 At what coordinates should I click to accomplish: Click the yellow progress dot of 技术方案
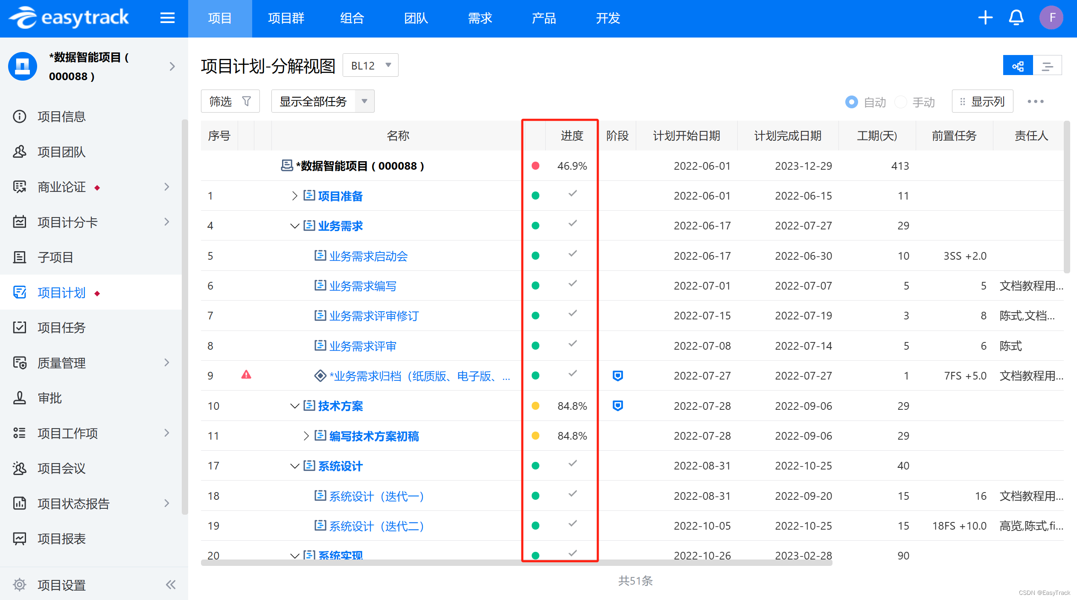(536, 406)
